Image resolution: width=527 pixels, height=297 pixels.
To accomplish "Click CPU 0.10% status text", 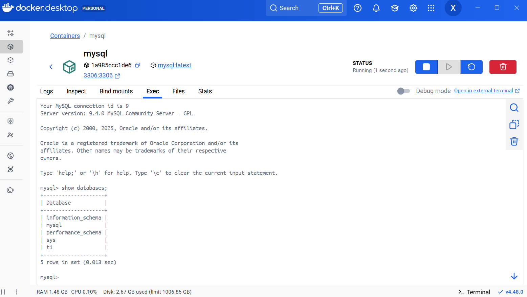I will [x=84, y=292].
